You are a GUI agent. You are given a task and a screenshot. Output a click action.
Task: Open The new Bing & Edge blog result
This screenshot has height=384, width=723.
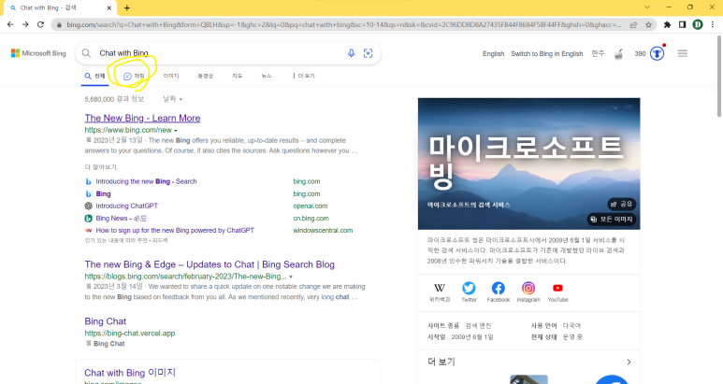pyautogui.click(x=210, y=264)
